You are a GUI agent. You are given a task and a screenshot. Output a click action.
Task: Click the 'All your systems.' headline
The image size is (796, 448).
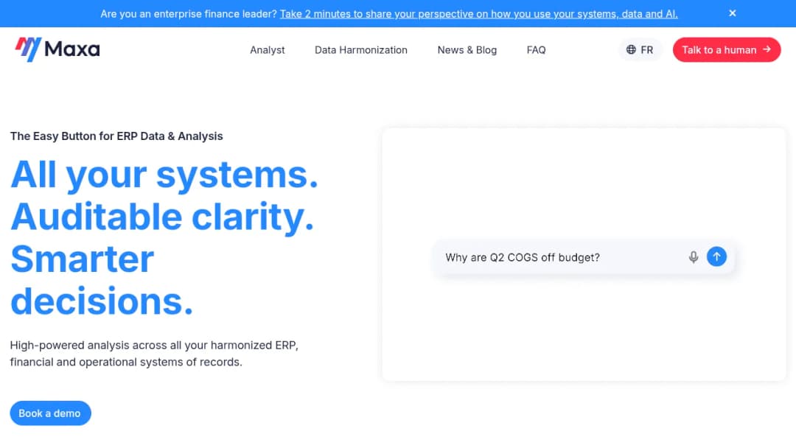point(164,175)
